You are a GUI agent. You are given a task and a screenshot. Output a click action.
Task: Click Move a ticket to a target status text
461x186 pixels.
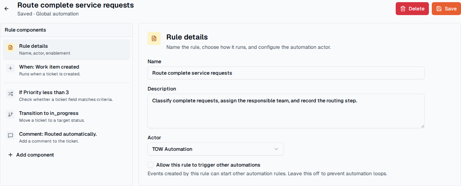(52, 120)
